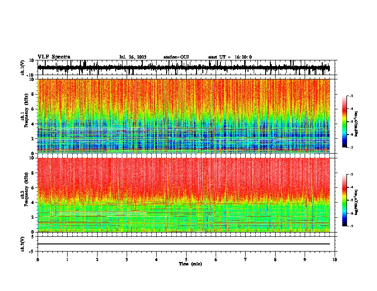Click the "7" tick on the time axis
Screen dimensions: 377x291
click(x=246, y=260)
